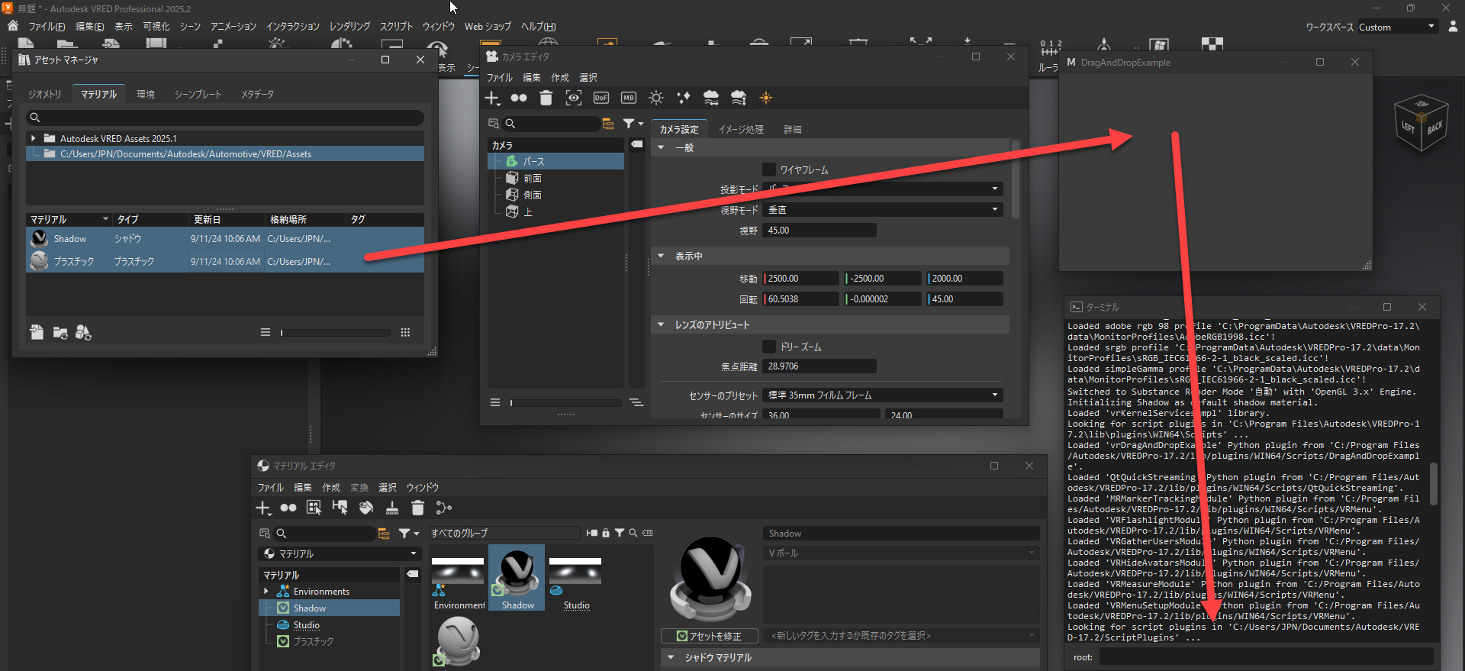Click the Asset Manager search field
Screen dimensions: 1465x671
pos(225,118)
